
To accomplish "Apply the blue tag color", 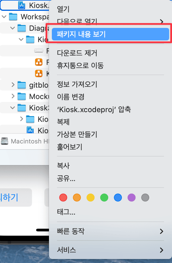I will (118, 198).
